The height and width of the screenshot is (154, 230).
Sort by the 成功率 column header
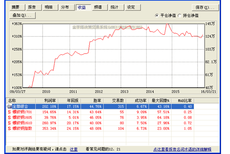point(138,101)
